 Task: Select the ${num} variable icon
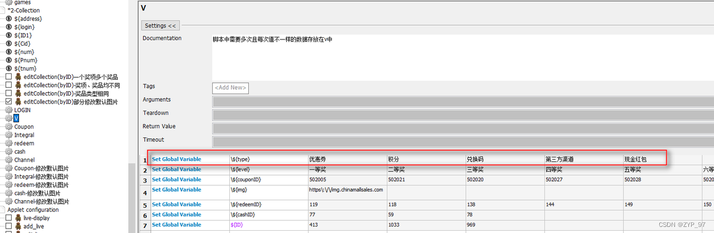(x=9, y=52)
